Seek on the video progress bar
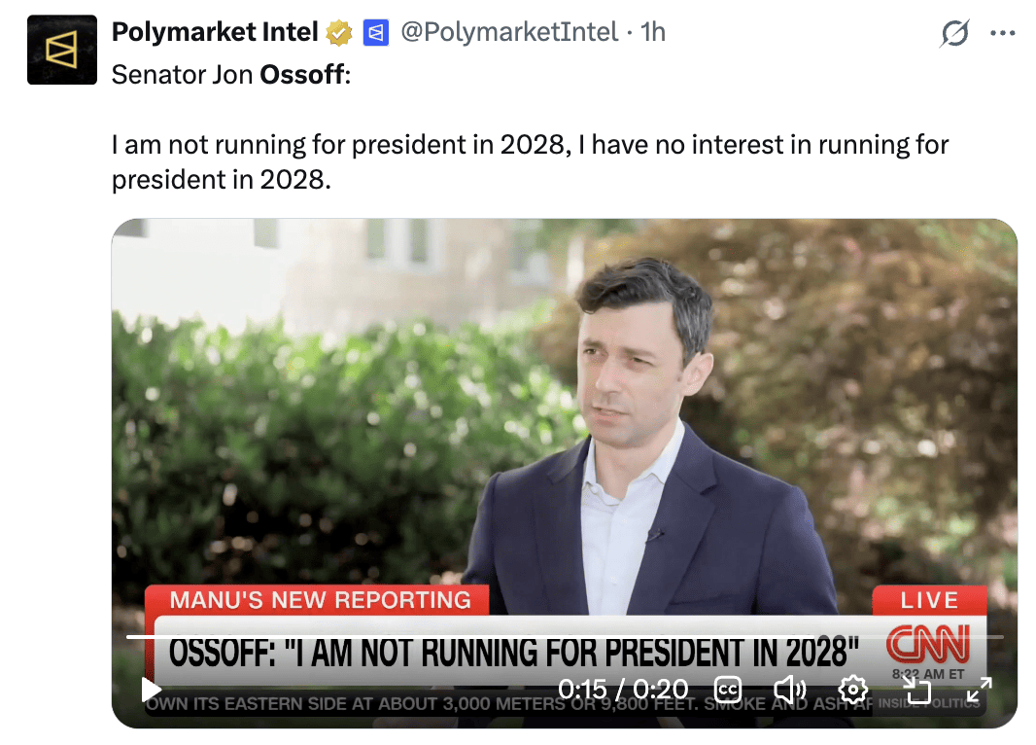1036x745 pixels. tap(565, 637)
